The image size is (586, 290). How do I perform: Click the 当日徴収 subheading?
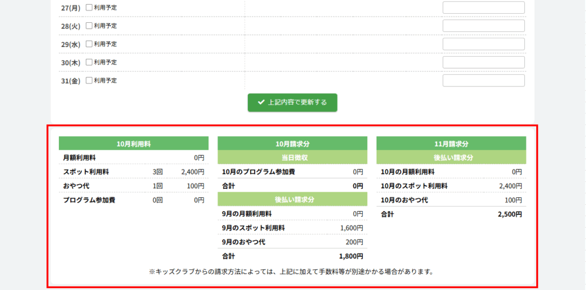point(292,157)
